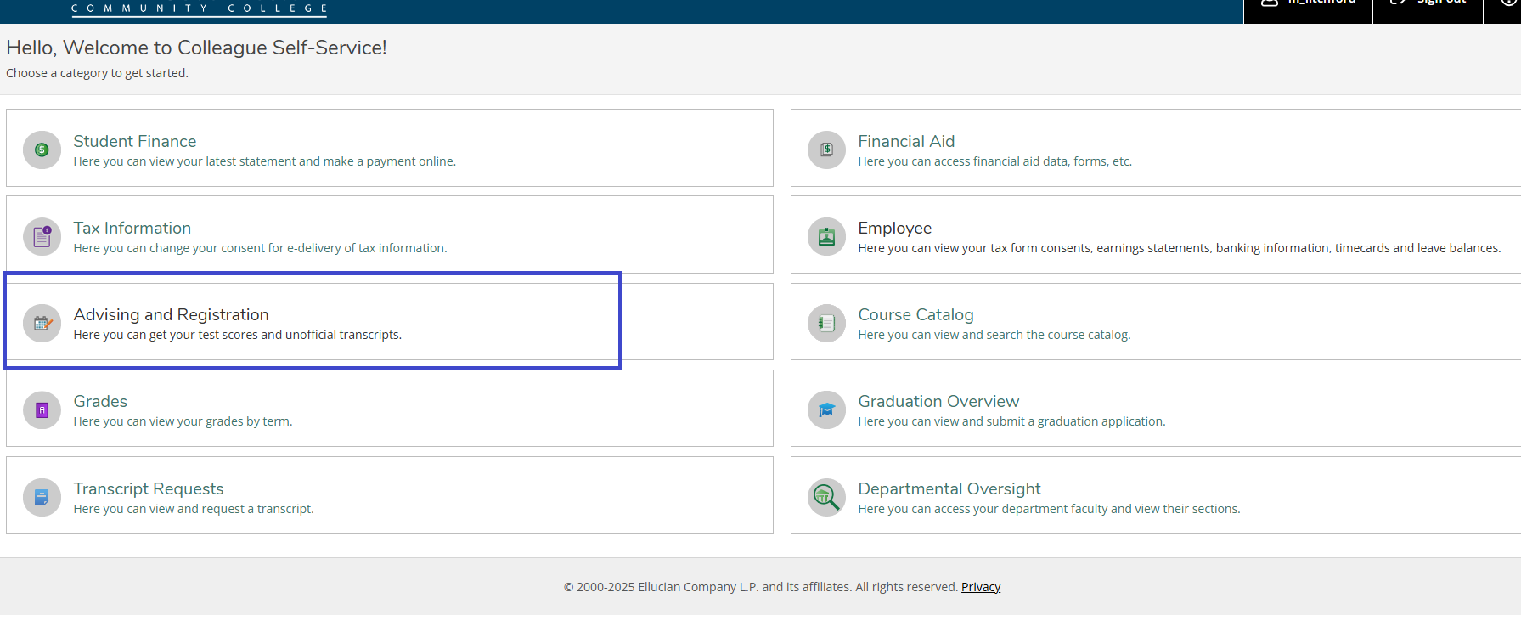1521x621 pixels.
Task: Click the Community College logo text
Action: coord(200,8)
